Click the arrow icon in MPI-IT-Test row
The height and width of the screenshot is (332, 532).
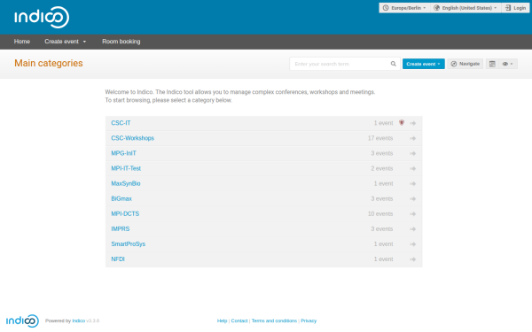tap(413, 168)
